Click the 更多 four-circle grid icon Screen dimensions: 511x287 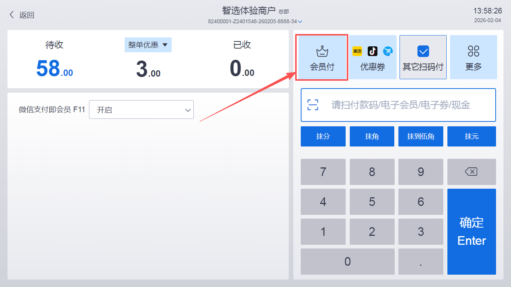click(x=474, y=51)
